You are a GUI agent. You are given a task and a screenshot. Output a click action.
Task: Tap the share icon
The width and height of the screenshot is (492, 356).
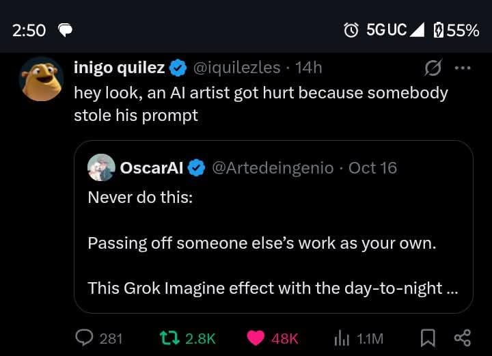(462, 338)
